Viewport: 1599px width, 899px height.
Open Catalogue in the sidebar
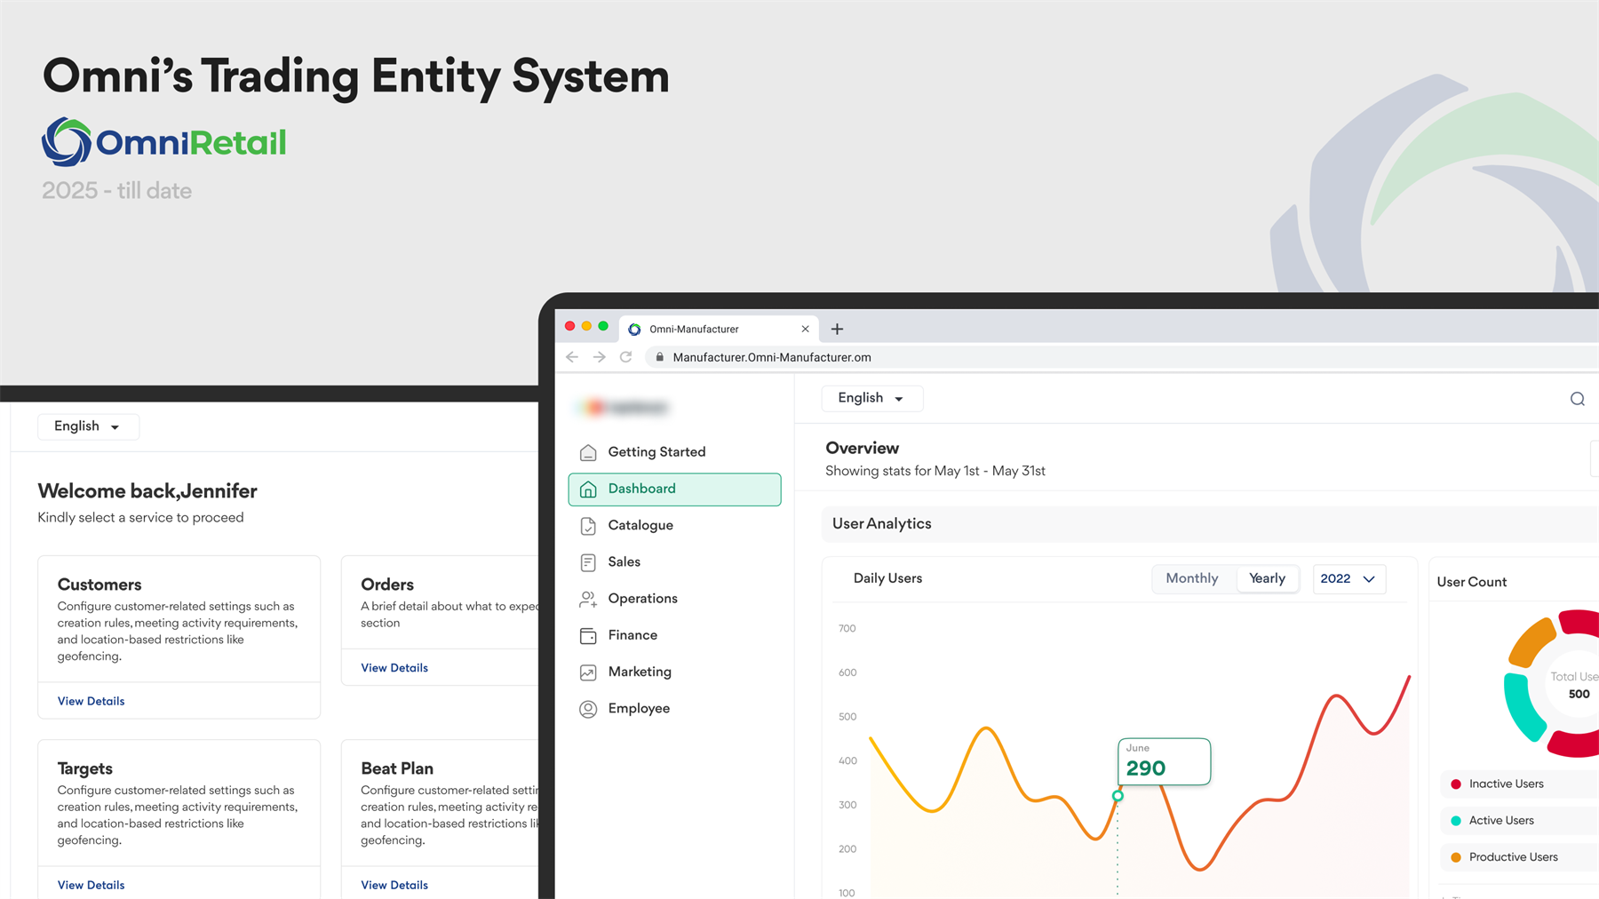[x=674, y=526]
